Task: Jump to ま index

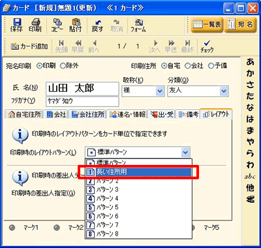Action: coord(250,130)
